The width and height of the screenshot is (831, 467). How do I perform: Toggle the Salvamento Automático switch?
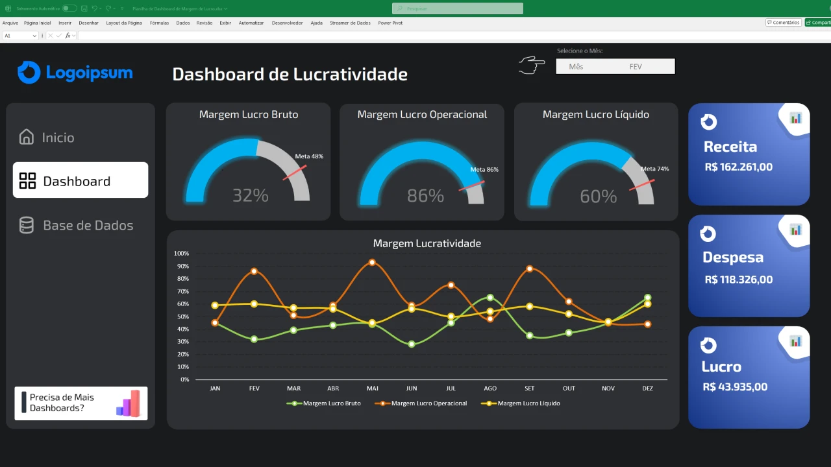tap(69, 8)
